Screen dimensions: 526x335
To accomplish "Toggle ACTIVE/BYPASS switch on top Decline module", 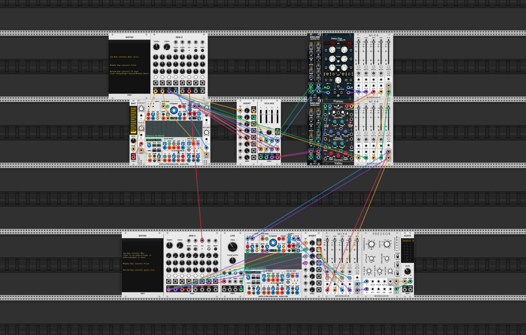I will [x=311, y=61].
